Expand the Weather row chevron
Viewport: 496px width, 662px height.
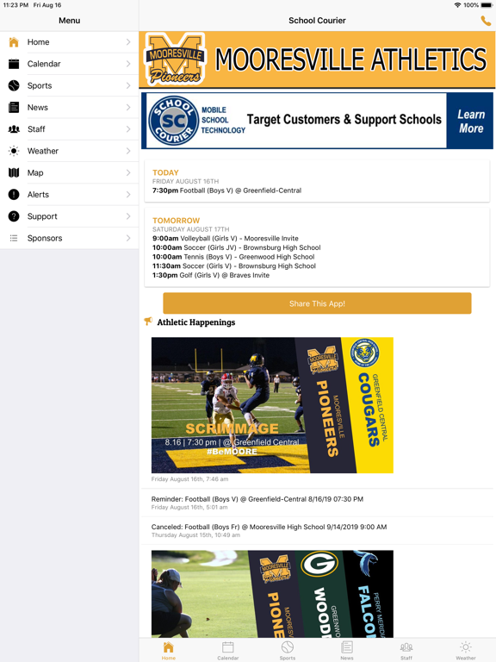pyautogui.click(x=128, y=151)
